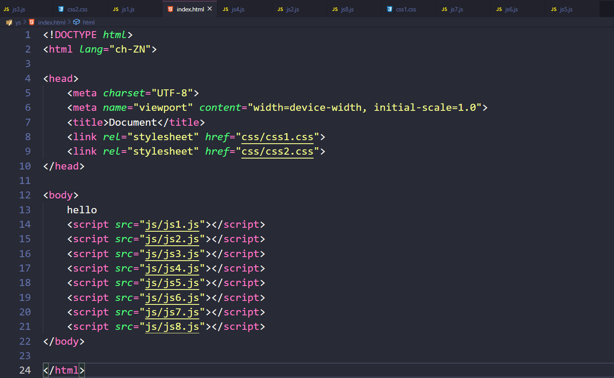Click the CSS icon on css1.css tab

point(389,9)
